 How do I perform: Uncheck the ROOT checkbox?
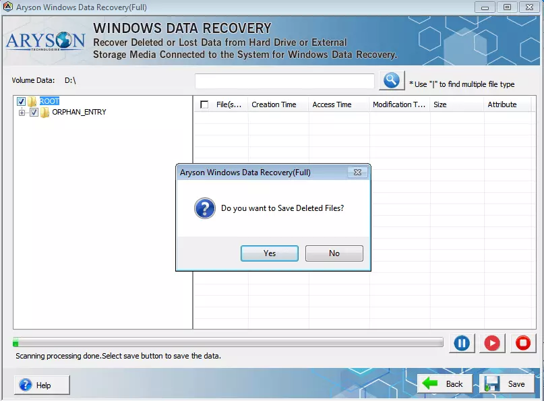[x=21, y=100]
